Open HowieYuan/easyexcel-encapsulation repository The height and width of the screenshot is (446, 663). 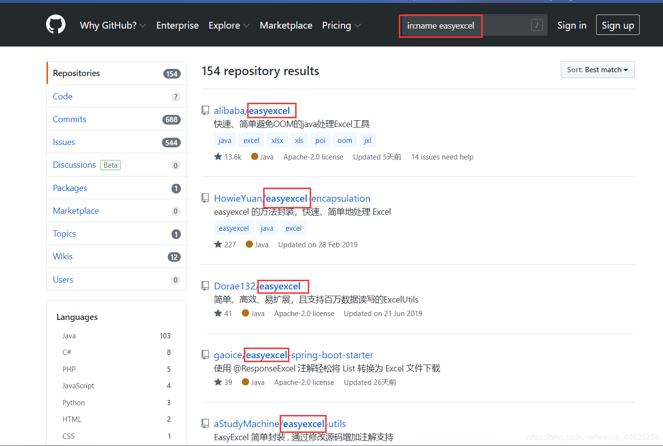click(292, 198)
